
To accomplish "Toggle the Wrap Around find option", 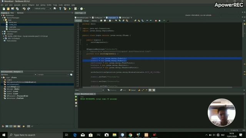I will pos(154,90).
